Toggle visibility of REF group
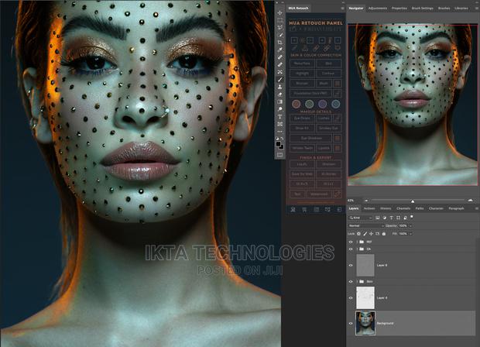This screenshot has width=480, height=347. click(x=351, y=242)
